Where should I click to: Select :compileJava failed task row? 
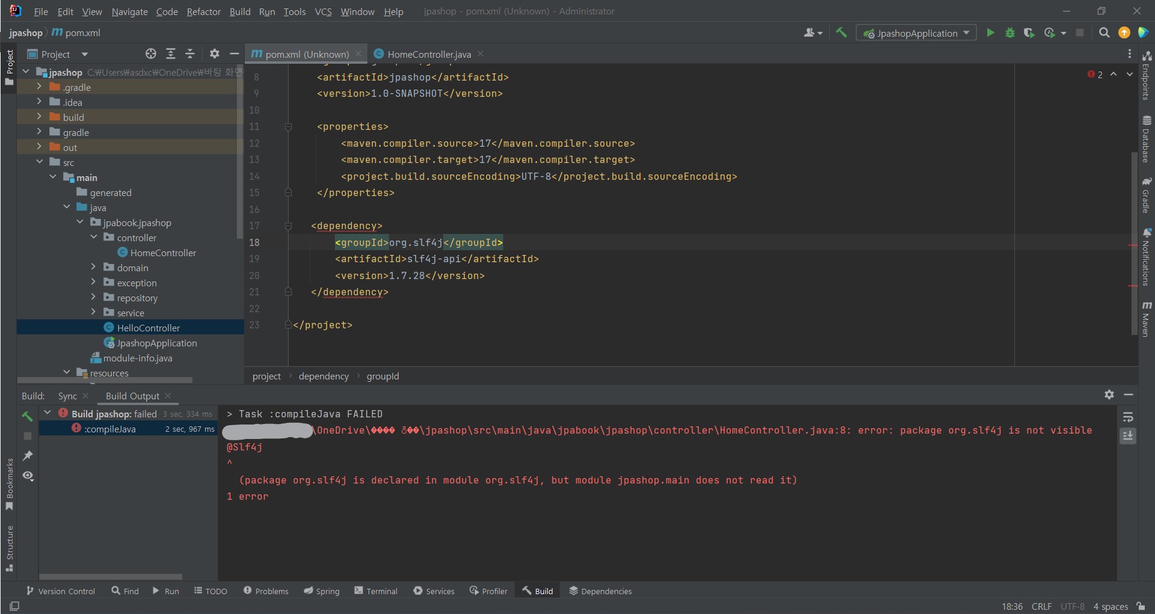coord(128,429)
